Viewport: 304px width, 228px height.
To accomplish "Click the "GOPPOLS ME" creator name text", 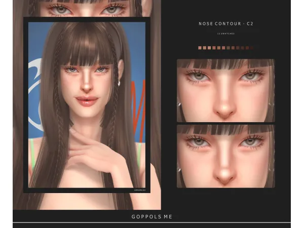I will [152, 216].
